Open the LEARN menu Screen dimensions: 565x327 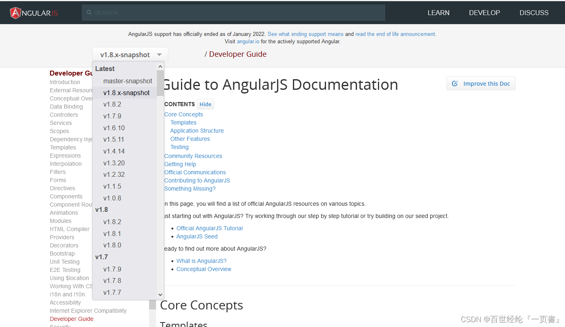pos(438,13)
